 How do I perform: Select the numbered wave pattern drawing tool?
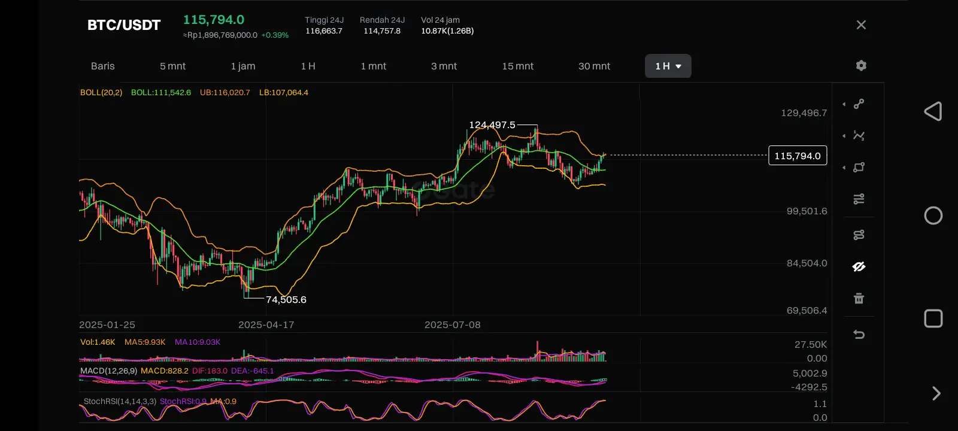[859, 136]
